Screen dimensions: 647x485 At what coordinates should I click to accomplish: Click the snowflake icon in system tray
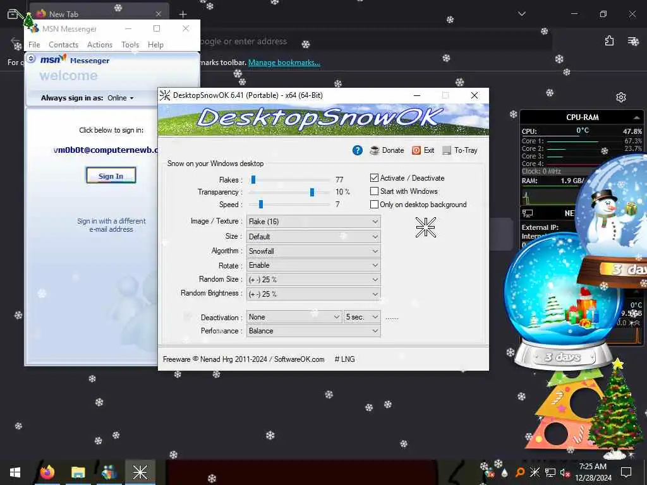click(x=535, y=472)
